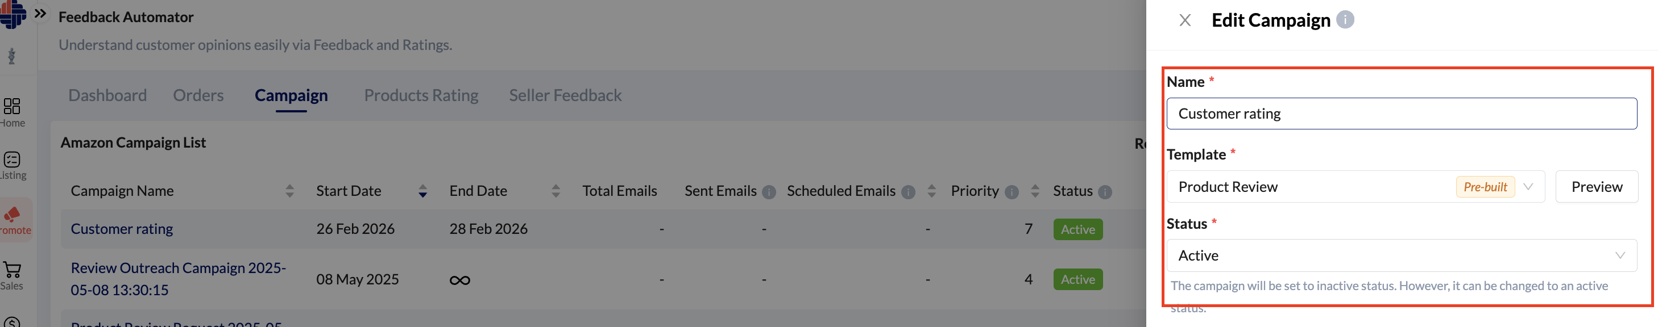Click the Sent Emails info icon

(x=769, y=192)
